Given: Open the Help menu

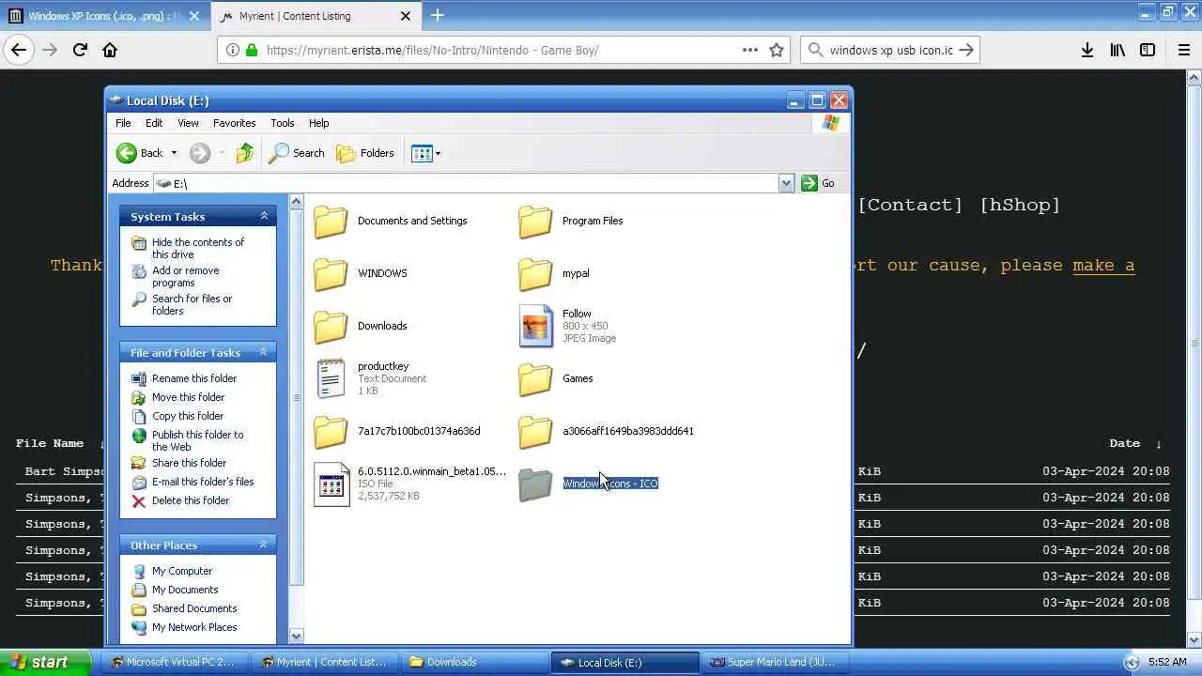Looking at the screenshot, I should click(x=319, y=123).
